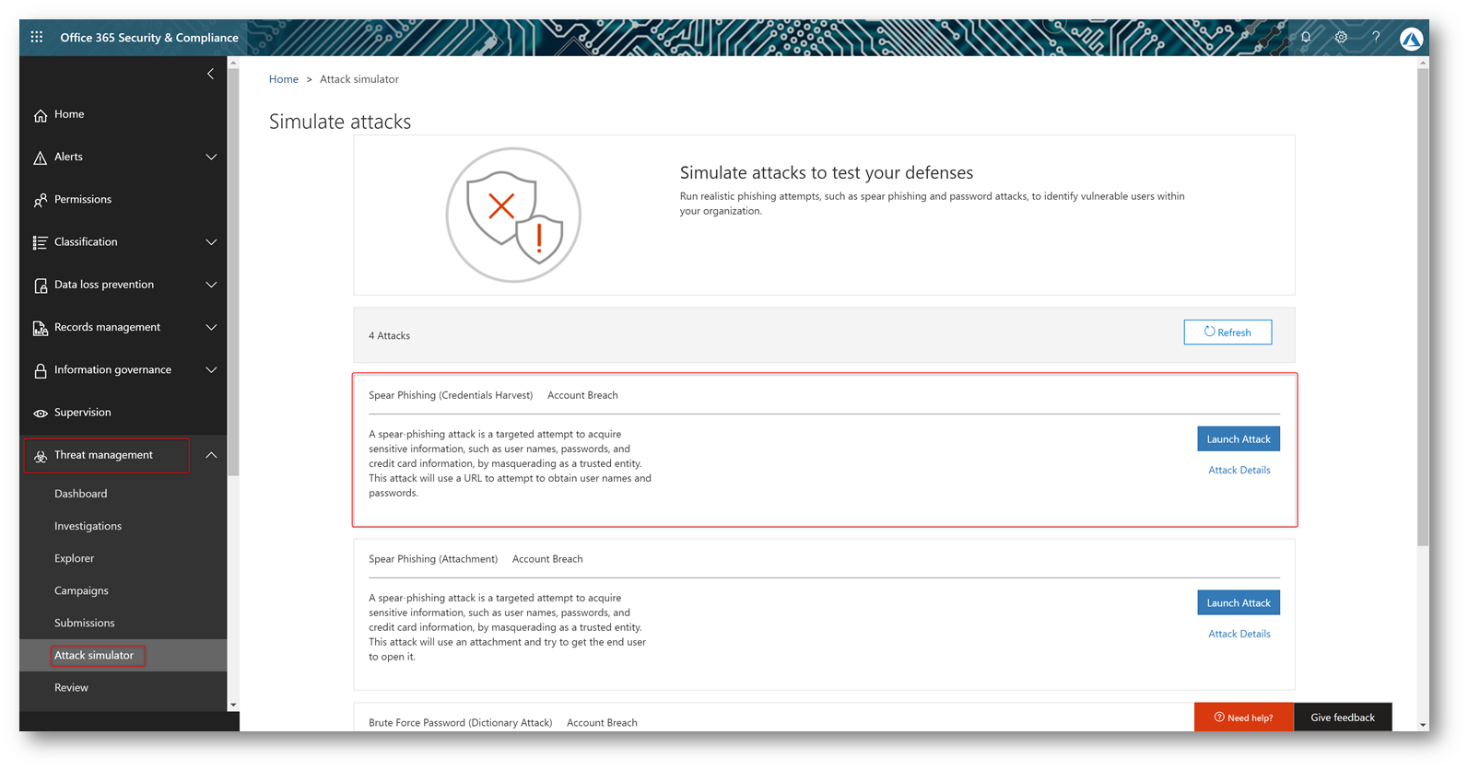Open Supervision in the sidebar

pyautogui.click(x=83, y=412)
